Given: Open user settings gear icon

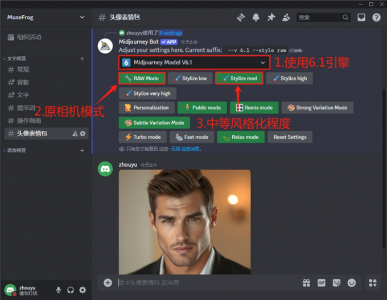Looking at the screenshot, I should pyautogui.click(x=83, y=290).
